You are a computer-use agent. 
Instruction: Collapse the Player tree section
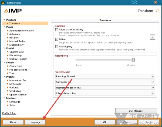click(x=4, y=27)
